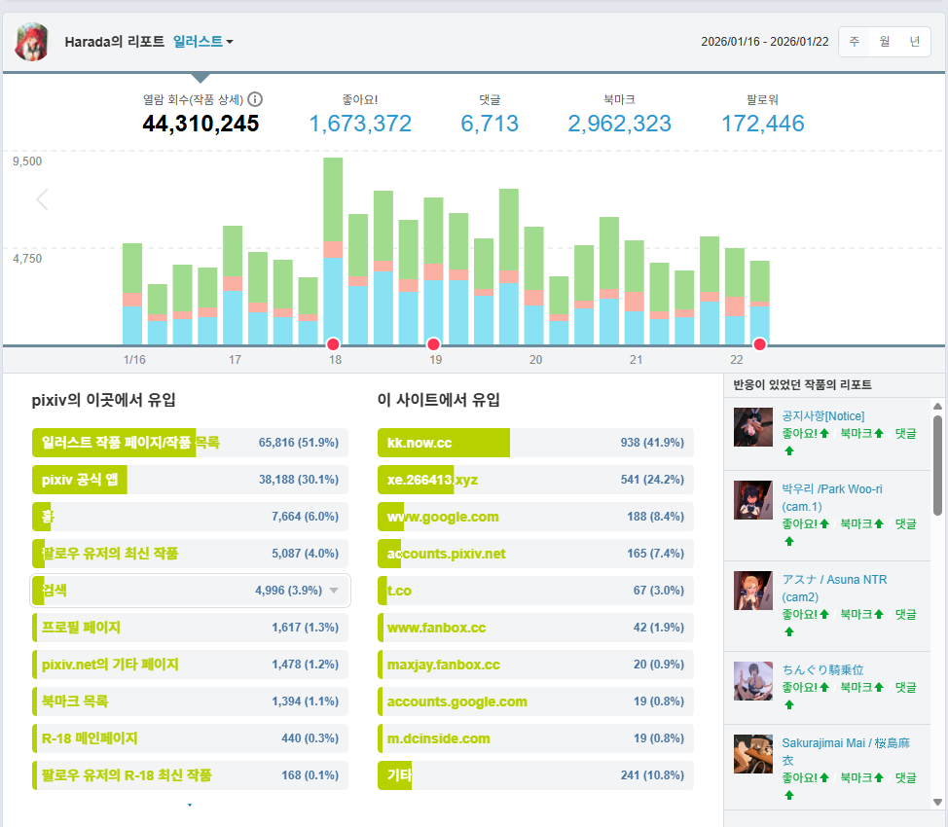This screenshot has width=948, height=827.
Task: Click the scroll-down arrow in the artwork list
Action: click(x=937, y=801)
